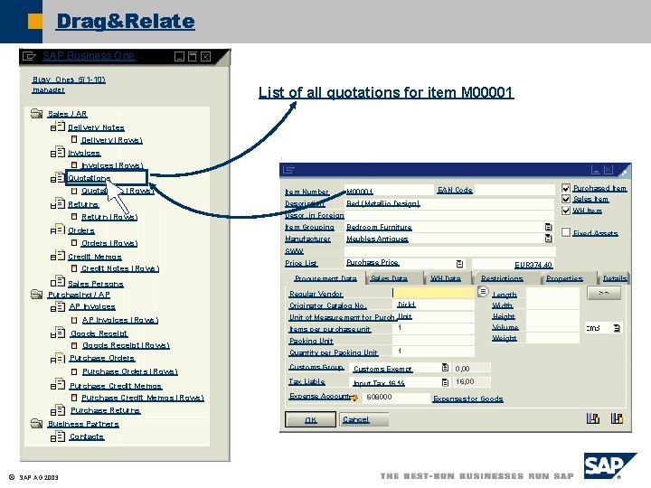651x488 pixels.
Task: Click the Delivery (Rows) small icon
Action: [x=74, y=139]
